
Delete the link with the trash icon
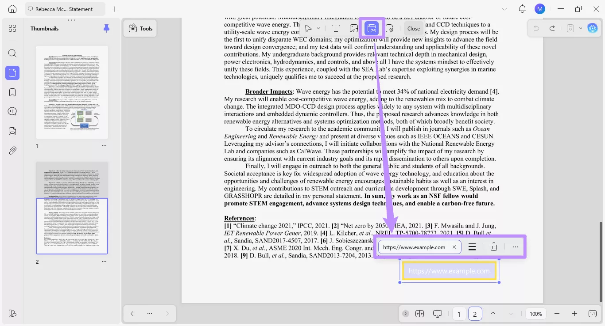point(494,247)
